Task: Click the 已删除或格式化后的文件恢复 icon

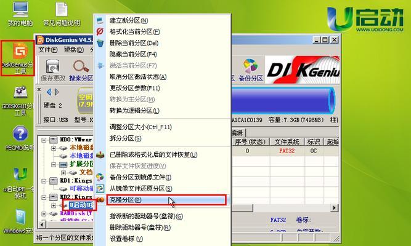Action: pyautogui.click(x=100, y=154)
